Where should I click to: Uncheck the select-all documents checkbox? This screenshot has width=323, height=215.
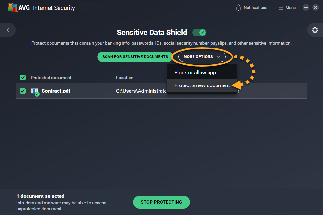pos(23,78)
